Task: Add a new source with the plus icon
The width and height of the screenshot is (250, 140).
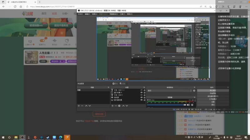Action: (112, 106)
